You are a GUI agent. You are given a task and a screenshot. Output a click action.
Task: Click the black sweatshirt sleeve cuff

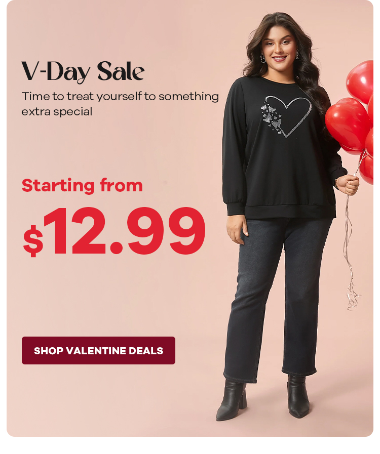(235, 210)
